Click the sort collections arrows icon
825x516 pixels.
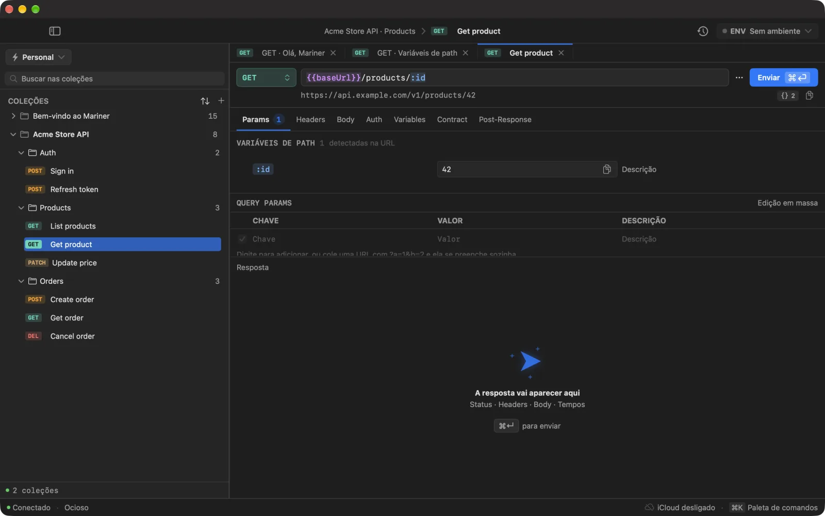(x=205, y=101)
